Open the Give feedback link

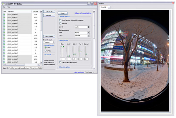click(x=79, y=72)
